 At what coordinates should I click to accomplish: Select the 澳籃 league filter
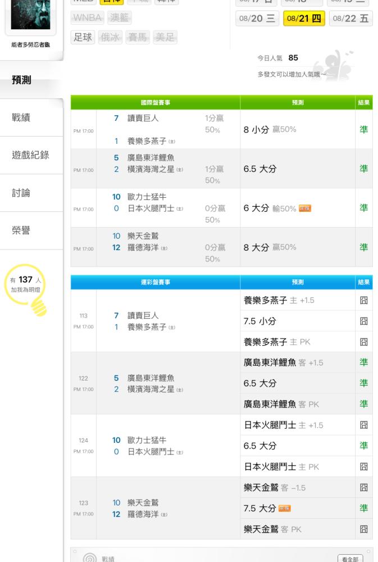(119, 18)
